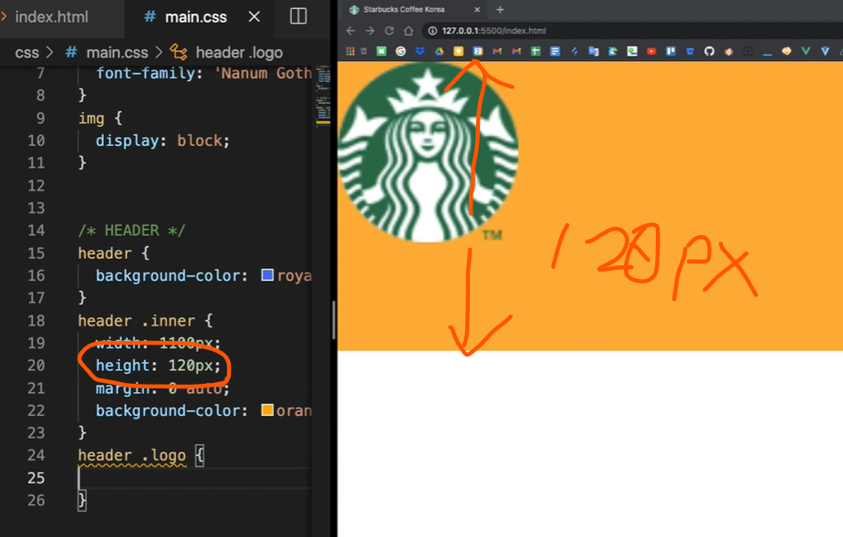Screen dimensions: 843x537
Task: Click the browser back arrow
Action: coord(350,31)
